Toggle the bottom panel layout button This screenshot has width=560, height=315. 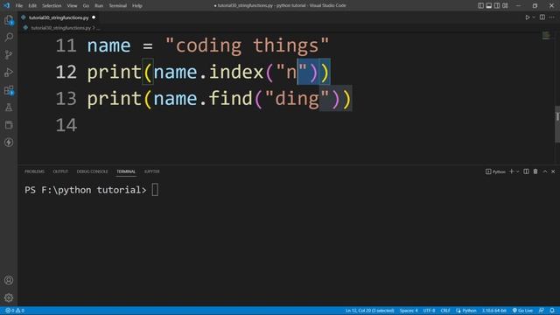(x=488, y=5)
